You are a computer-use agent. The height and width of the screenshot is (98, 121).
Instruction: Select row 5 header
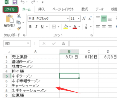pos(7,76)
